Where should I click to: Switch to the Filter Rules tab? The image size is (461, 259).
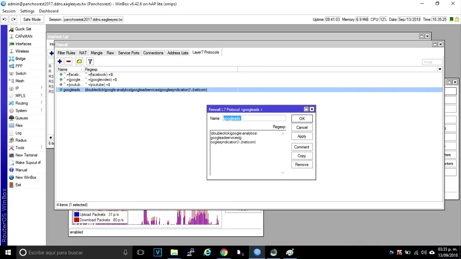66,53
